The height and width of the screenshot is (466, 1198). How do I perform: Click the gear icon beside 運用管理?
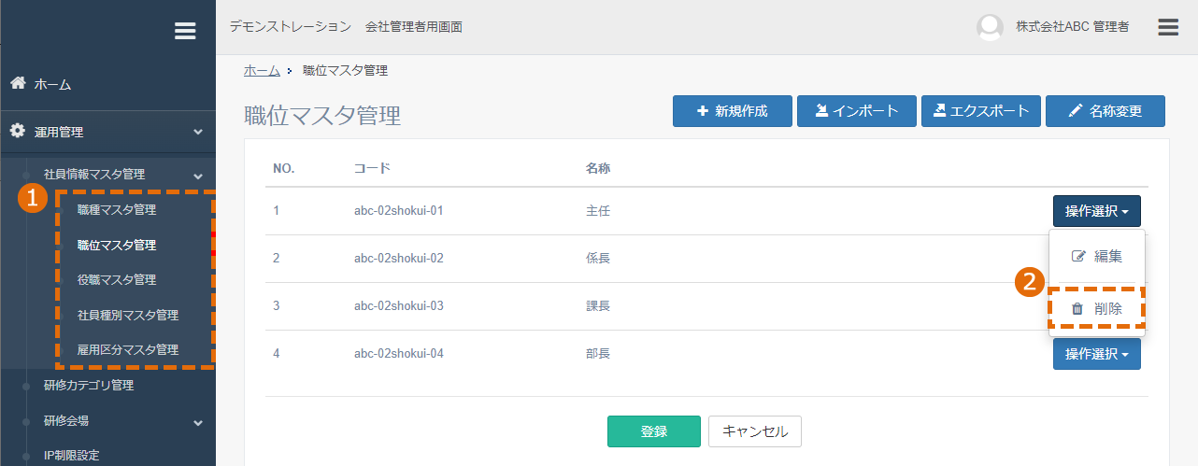[18, 132]
